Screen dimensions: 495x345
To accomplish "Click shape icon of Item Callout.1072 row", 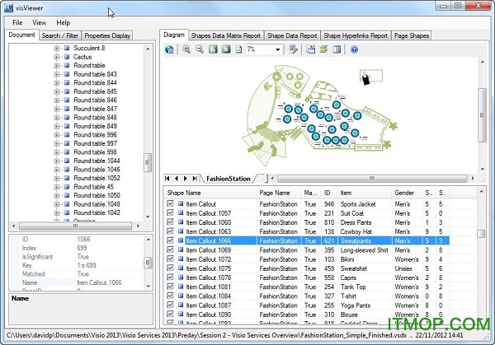I will [x=181, y=259].
